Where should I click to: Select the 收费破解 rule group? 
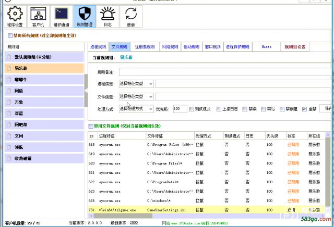pos(44,158)
